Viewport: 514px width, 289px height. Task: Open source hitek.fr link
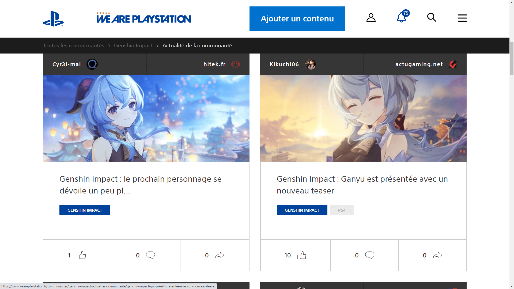tap(214, 64)
